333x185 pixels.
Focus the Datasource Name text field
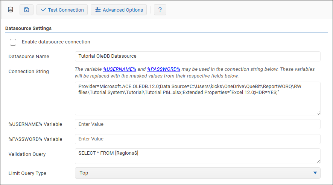[198, 56]
